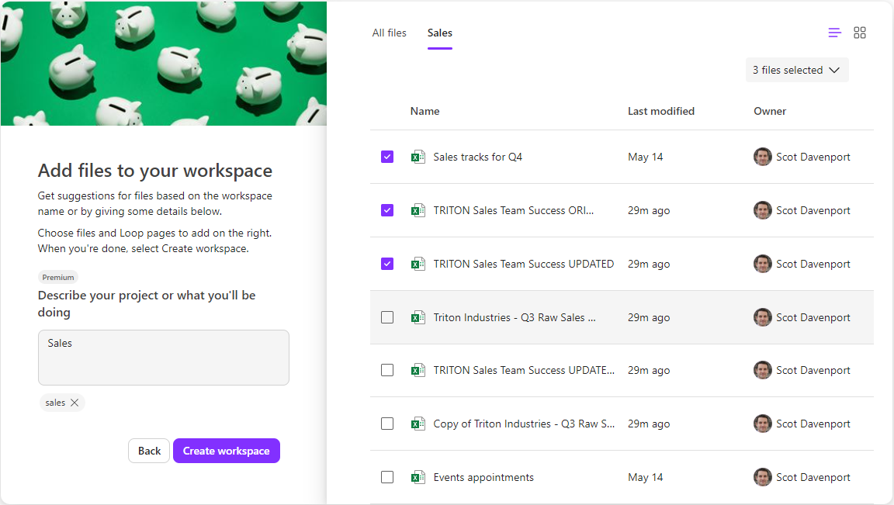Viewport: 894px width, 505px height.
Task: Sort files by Name column header
Action: (x=424, y=111)
